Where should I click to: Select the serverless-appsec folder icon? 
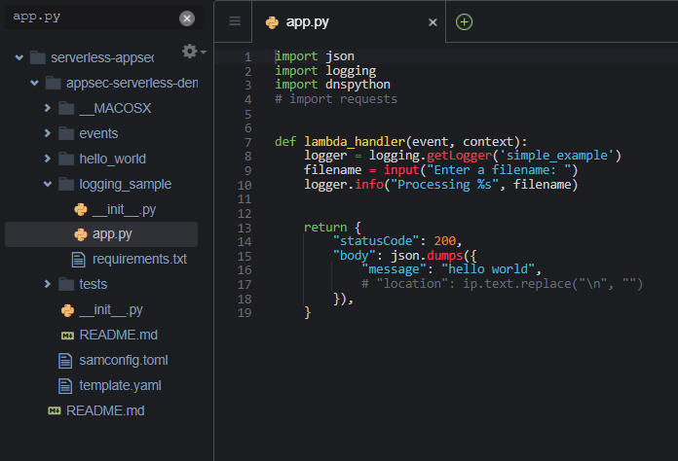click(x=38, y=57)
